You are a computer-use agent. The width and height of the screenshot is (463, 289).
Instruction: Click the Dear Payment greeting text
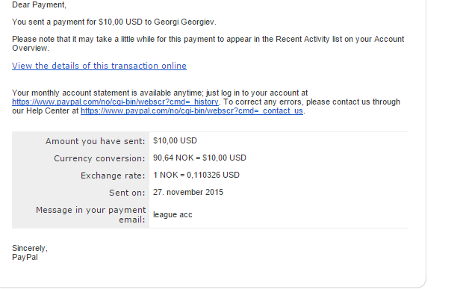click(x=39, y=5)
